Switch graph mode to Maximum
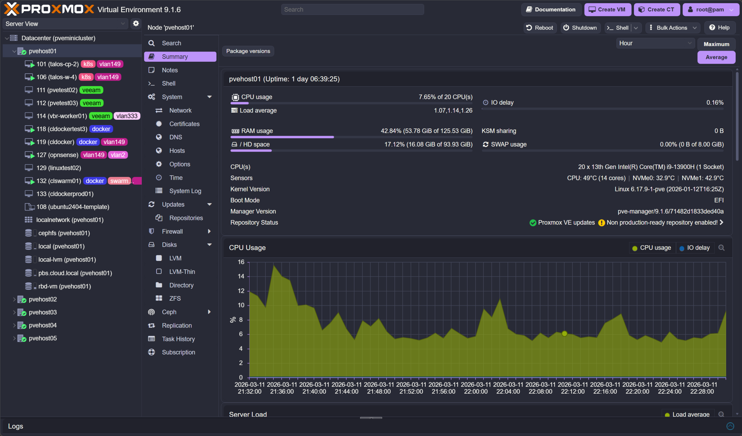742x436 pixels. [716, 44]
